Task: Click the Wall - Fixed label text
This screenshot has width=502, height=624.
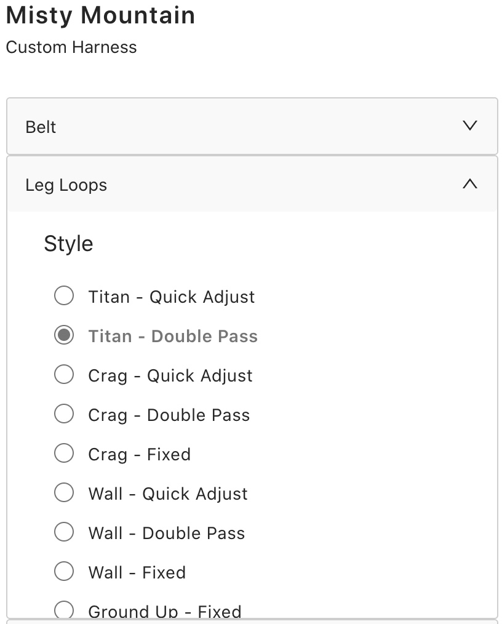Action: [137, 572]
